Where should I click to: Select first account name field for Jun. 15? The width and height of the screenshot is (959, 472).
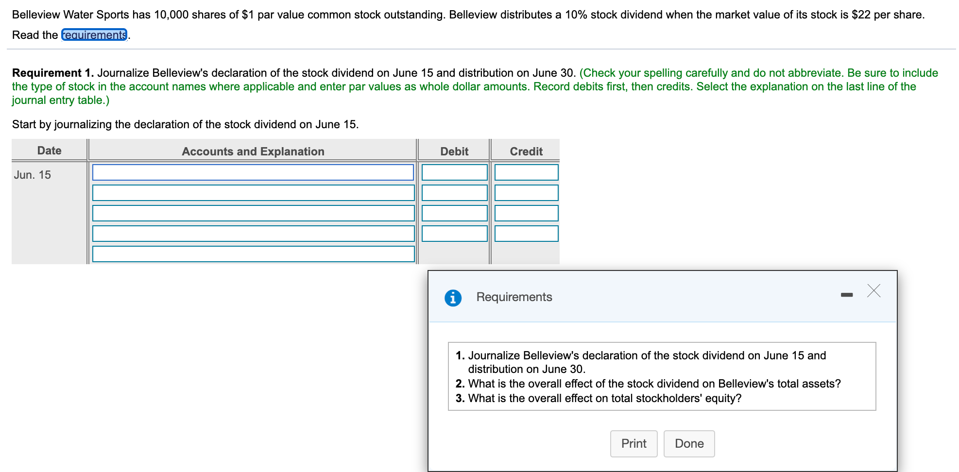click(x=253, y=172)
